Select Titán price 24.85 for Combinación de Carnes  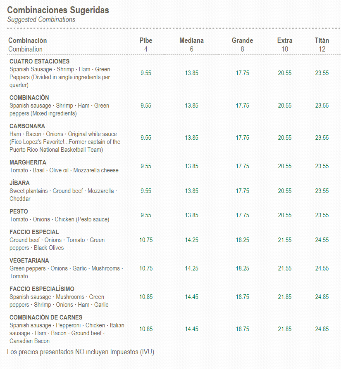pyautogui.click(x=322, y=329)
